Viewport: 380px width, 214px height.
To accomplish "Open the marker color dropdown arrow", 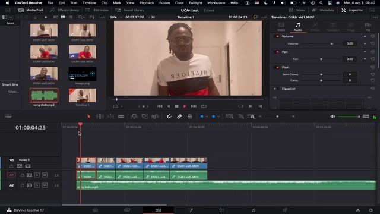I will [x=218, y=117].
